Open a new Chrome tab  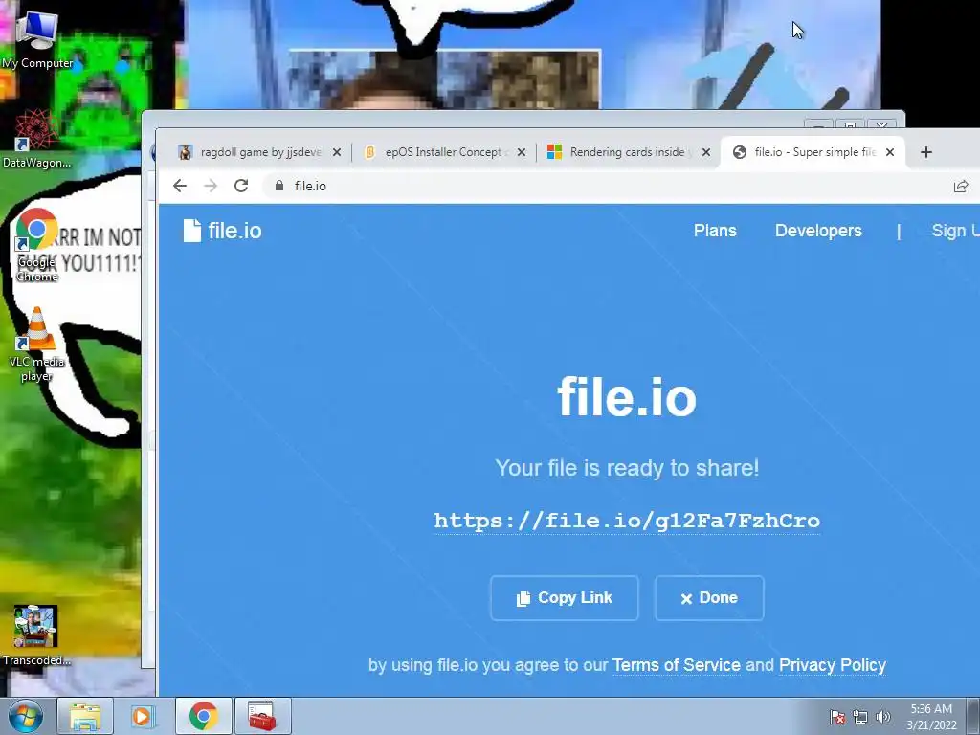tap(926, 152)
